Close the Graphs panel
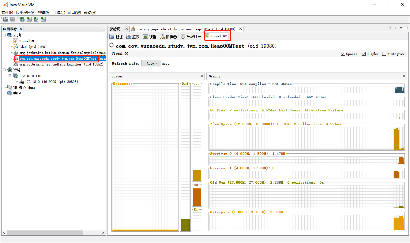The width and height of the screenshot is (410, 243). pyautogui.click(x=405, y=76)
